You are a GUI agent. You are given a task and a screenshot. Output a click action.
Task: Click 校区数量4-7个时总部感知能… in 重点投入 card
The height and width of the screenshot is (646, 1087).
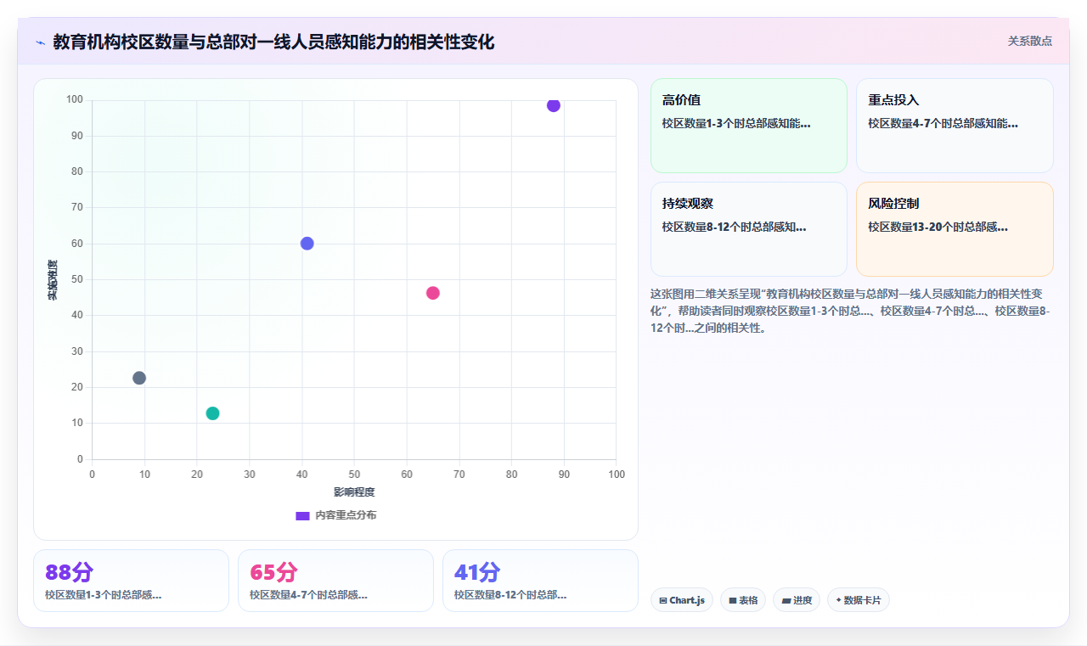pyautogui.click(x=943, y=123)
